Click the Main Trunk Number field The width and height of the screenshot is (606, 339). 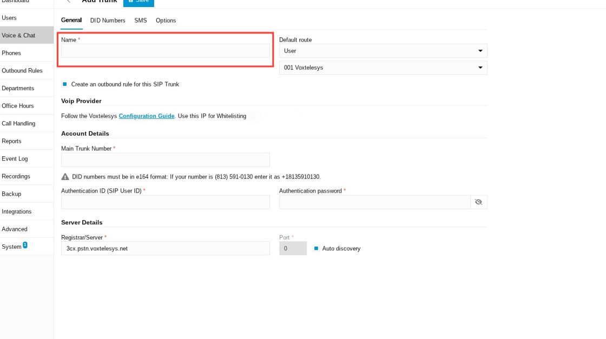(166, 160)
